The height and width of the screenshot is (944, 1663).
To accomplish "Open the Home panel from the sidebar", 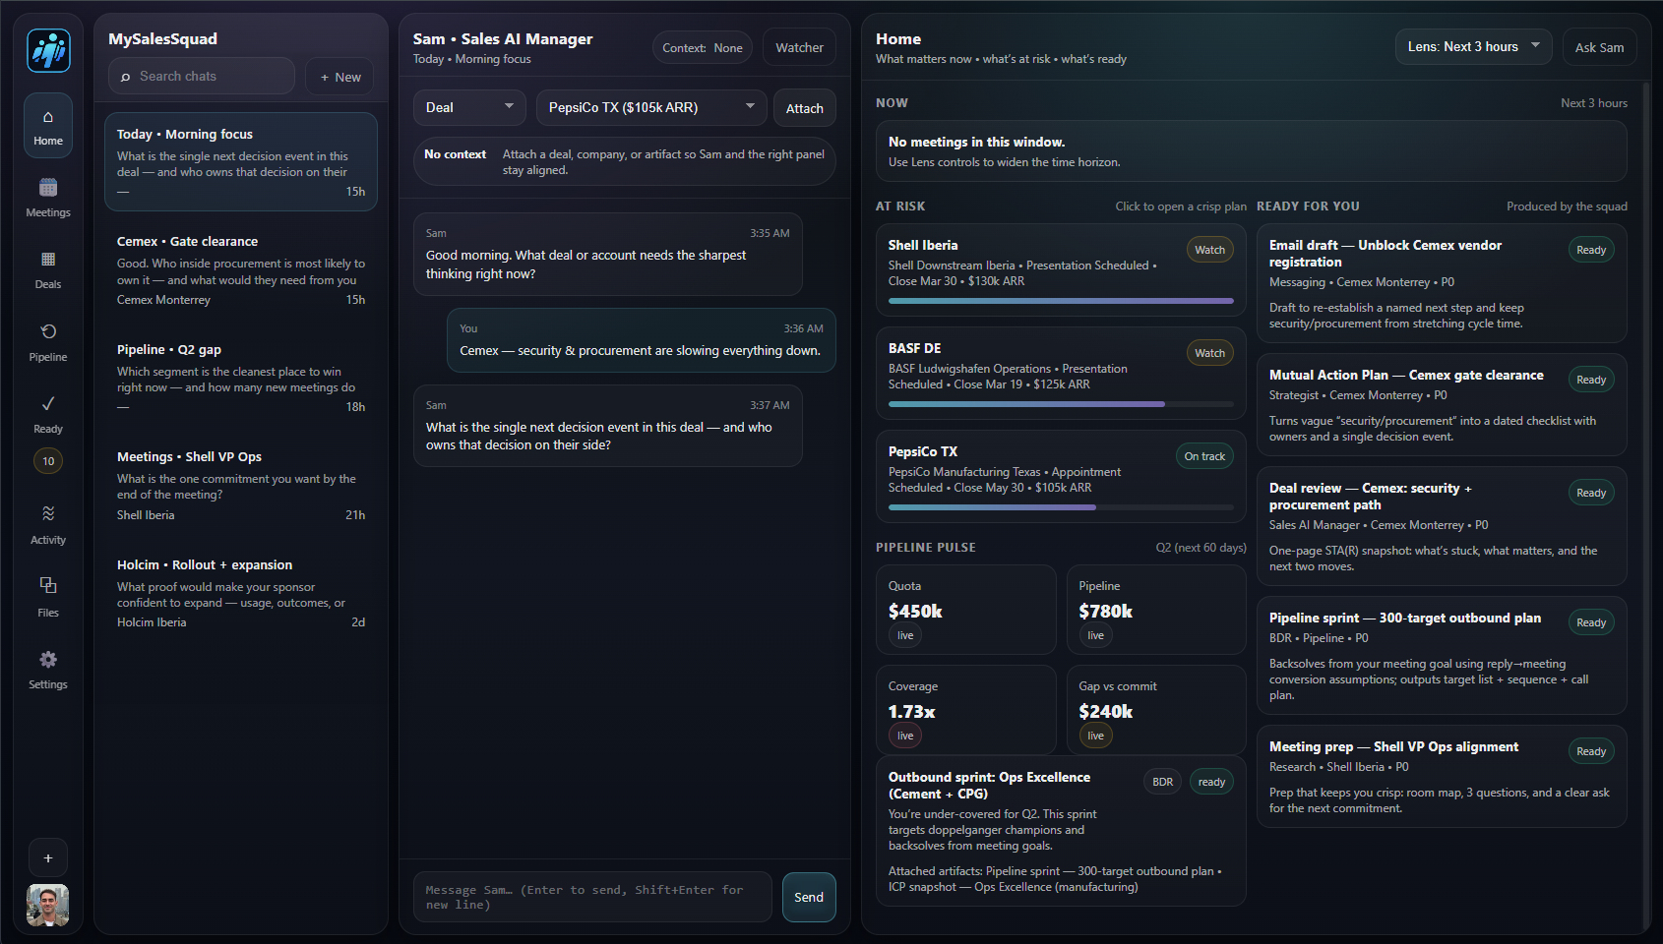I will coord(47,125).
